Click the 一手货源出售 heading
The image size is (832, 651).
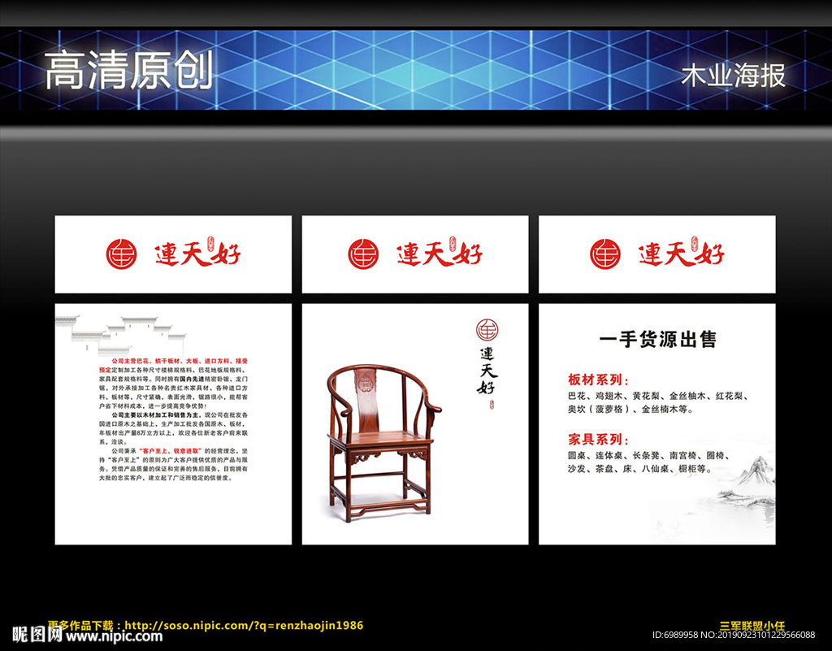pyautogui.click(x=658, y=340)
